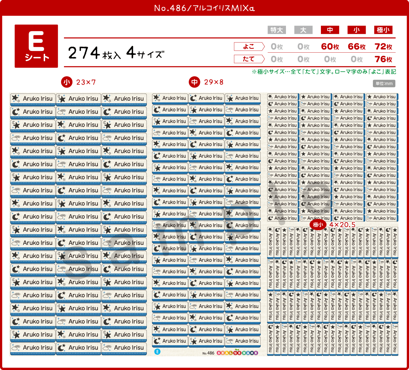
Task: Click the red 極小 header above 72枚
Action: coord(383,30)
